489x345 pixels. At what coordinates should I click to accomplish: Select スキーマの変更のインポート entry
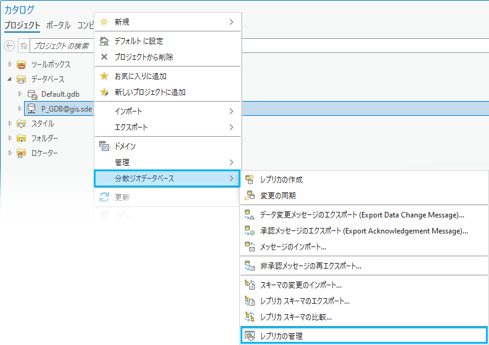pos(364,285)
